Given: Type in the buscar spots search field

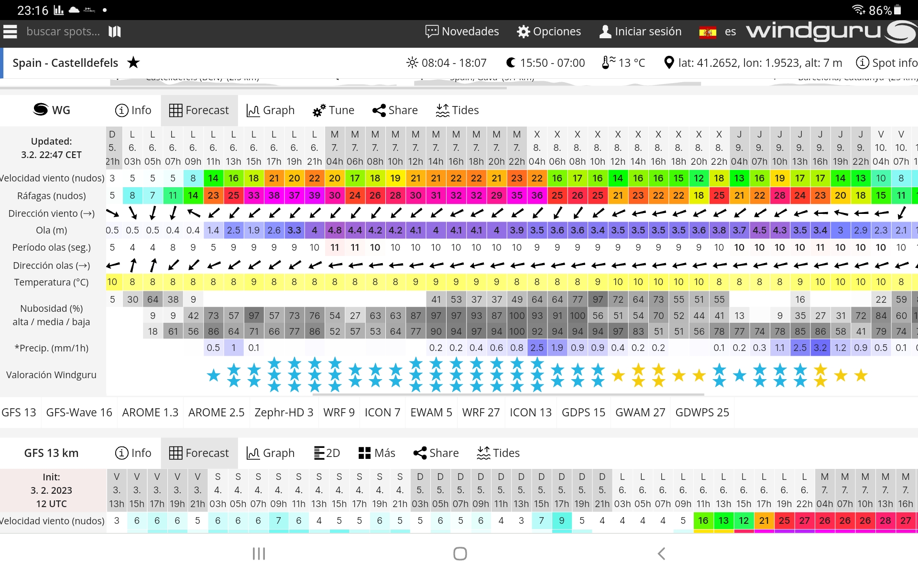Looking at the screenshot, I should [x=63, y=32].
